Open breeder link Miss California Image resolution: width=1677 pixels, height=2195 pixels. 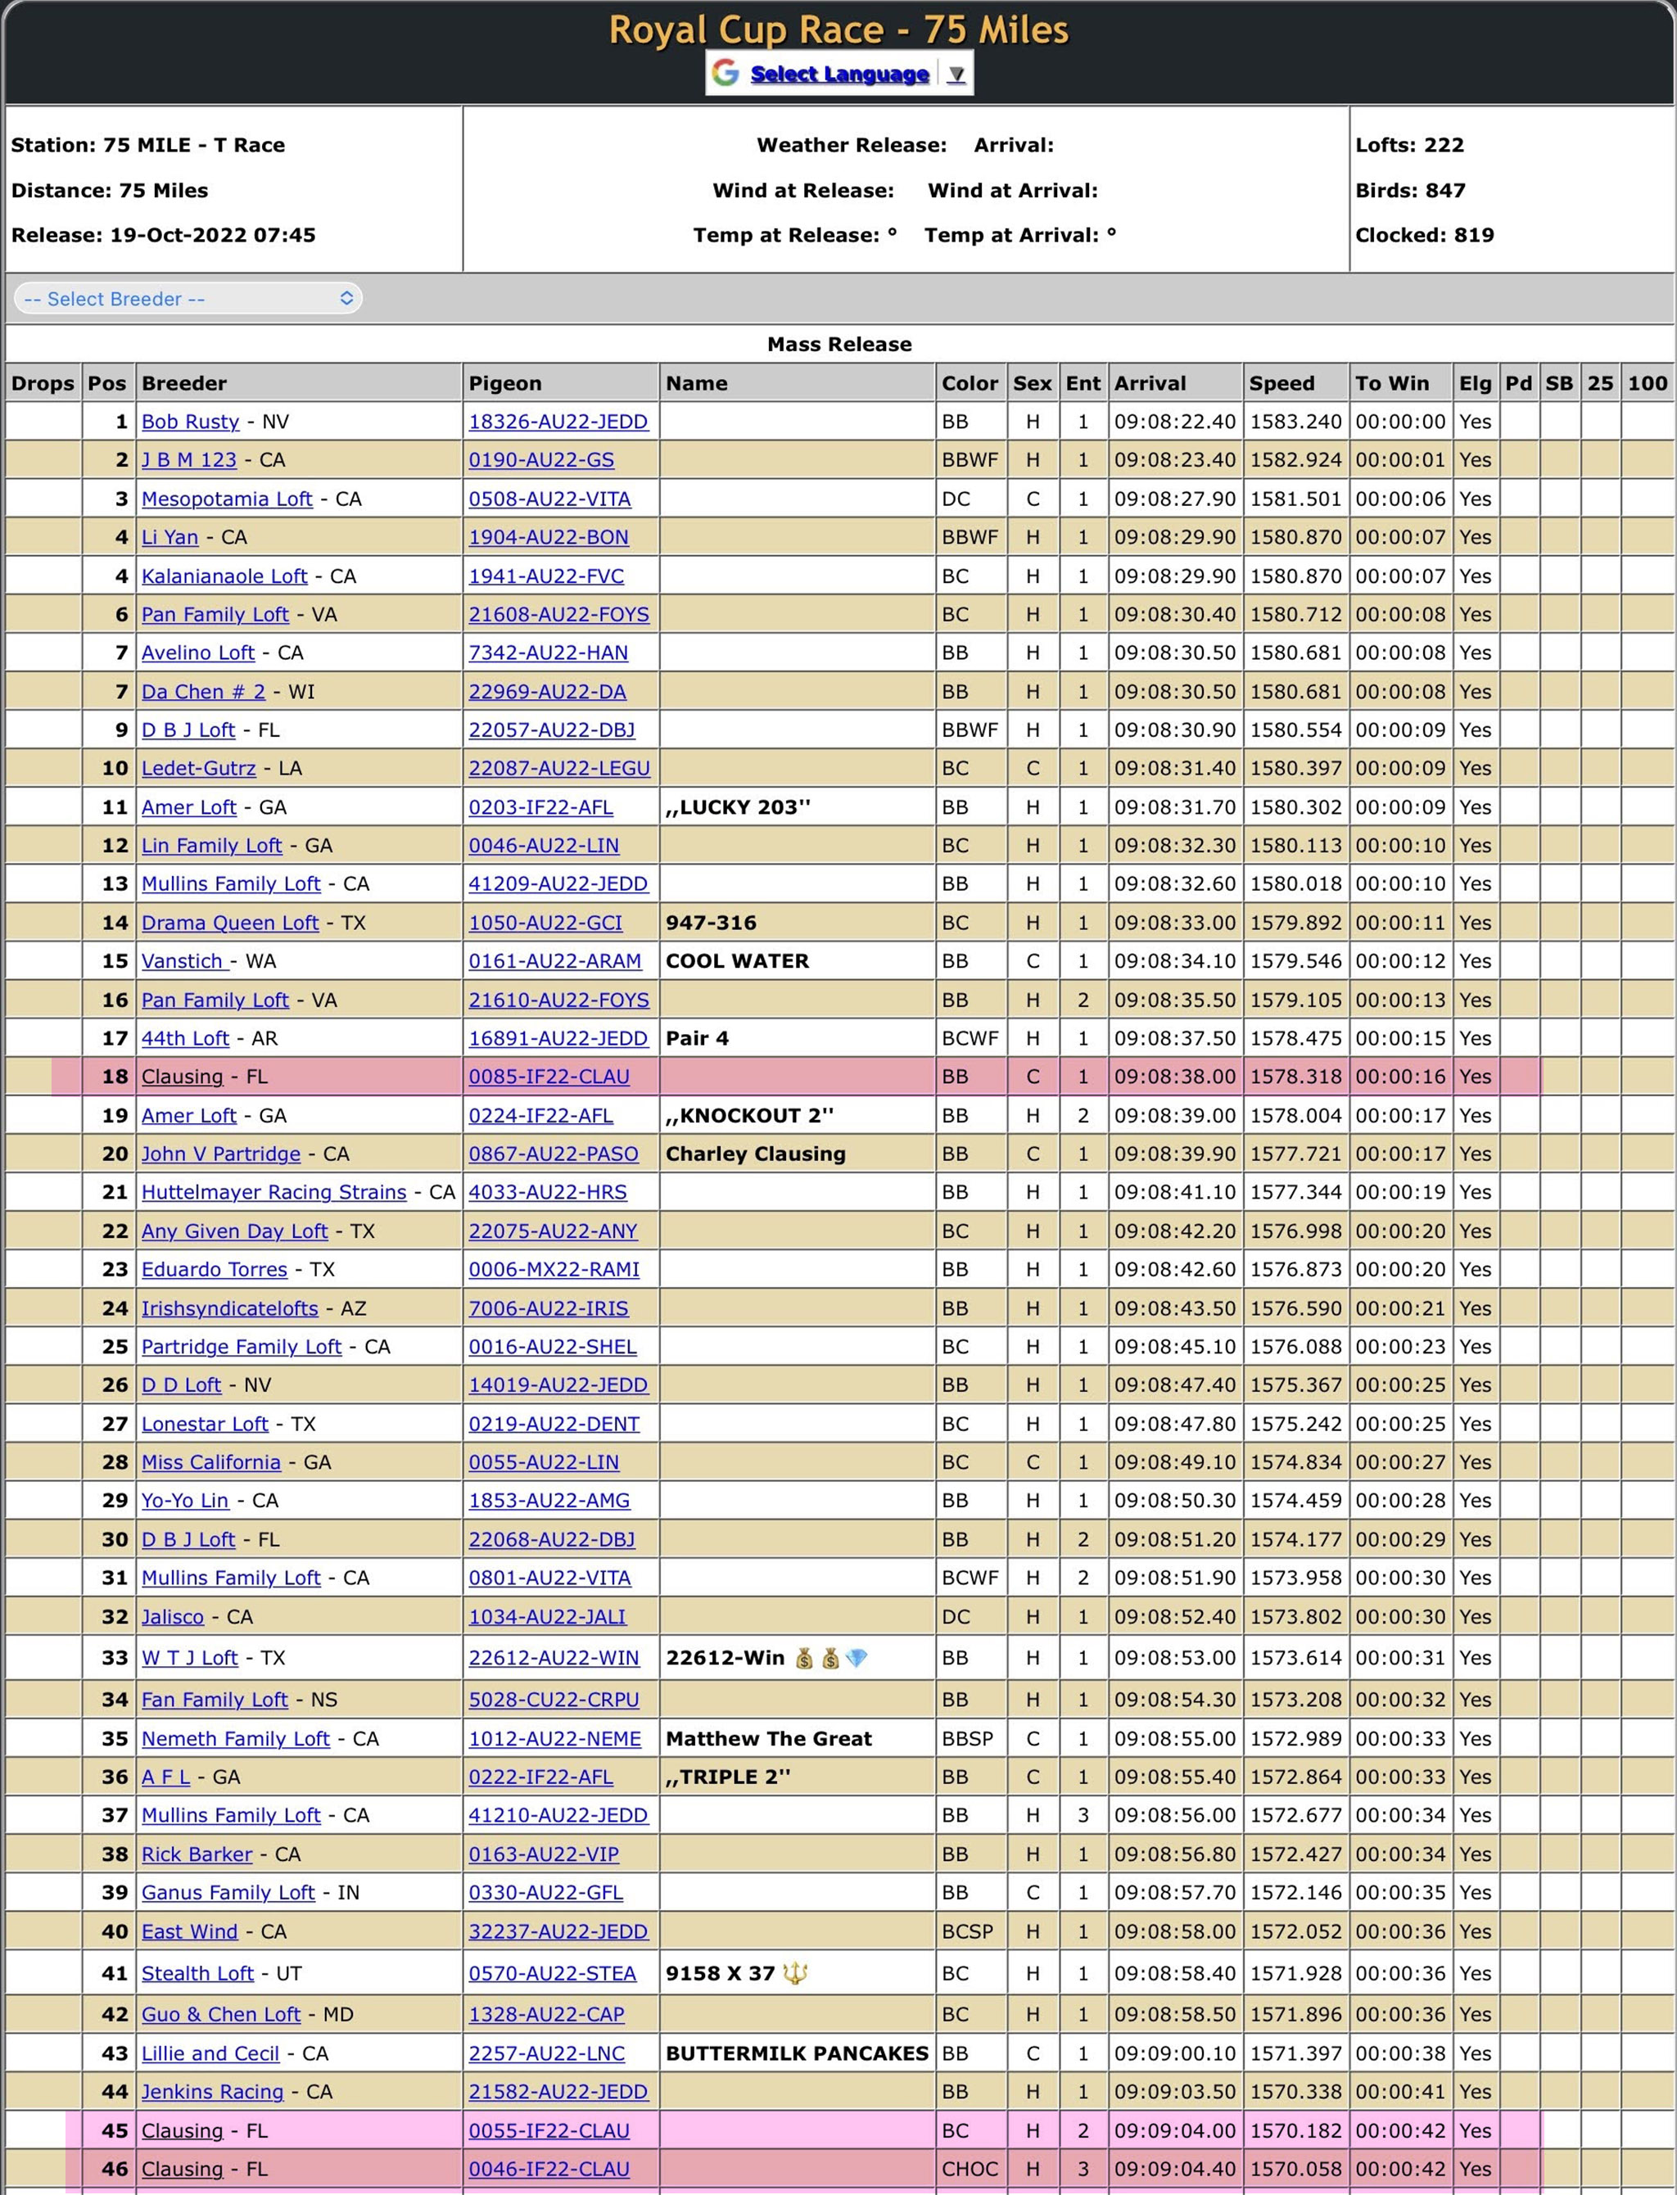tap(210, 1462)
